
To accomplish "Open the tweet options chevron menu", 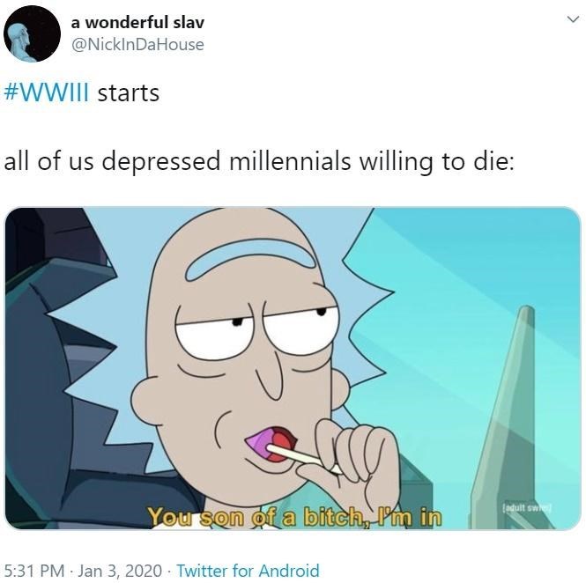I will tap(573, 19).
